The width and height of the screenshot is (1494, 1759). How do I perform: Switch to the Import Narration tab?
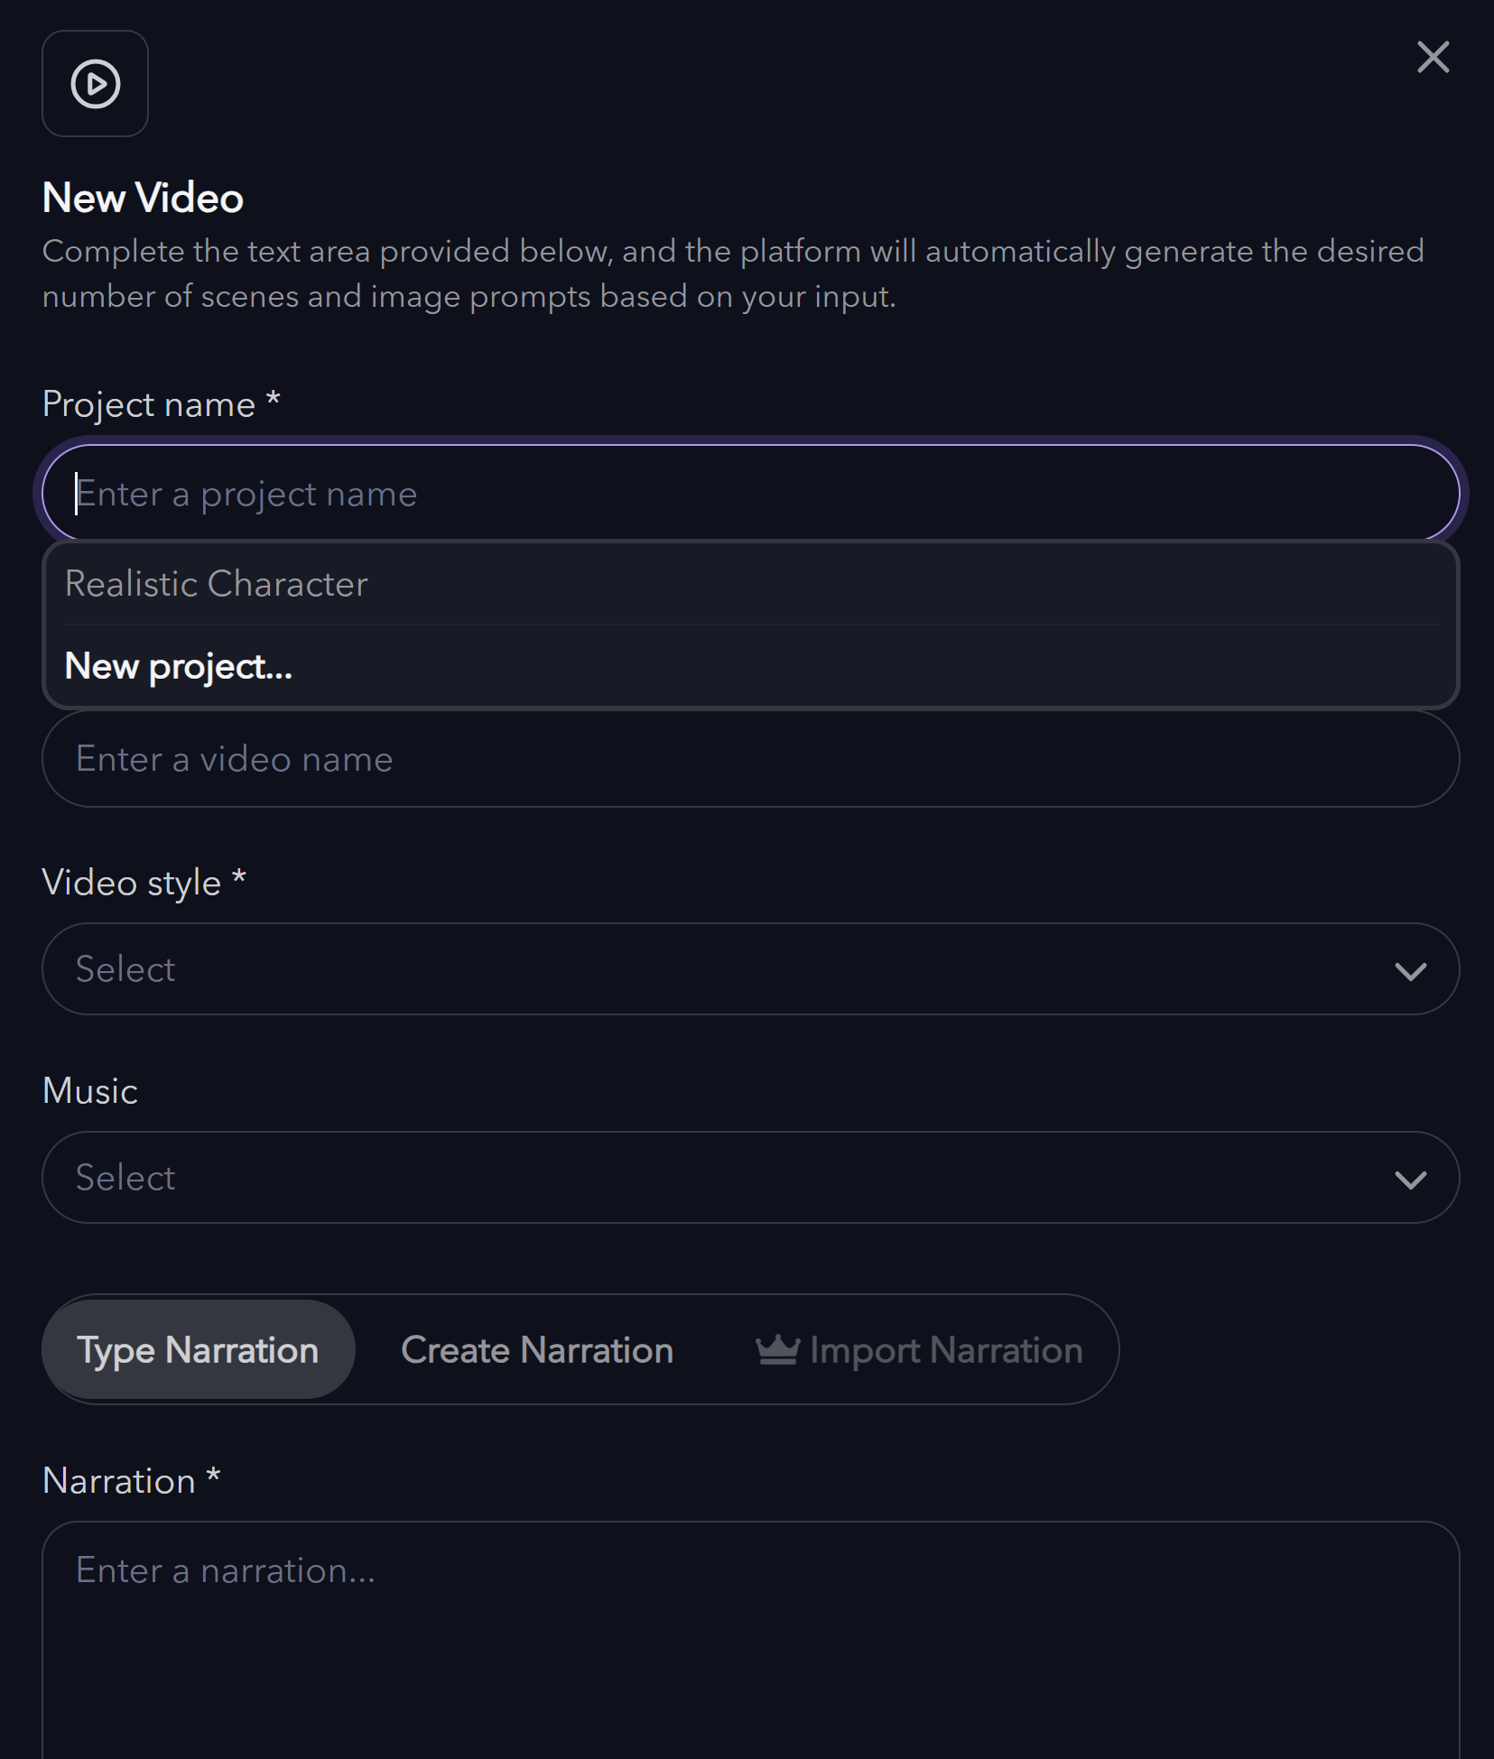pos(919,1350)
